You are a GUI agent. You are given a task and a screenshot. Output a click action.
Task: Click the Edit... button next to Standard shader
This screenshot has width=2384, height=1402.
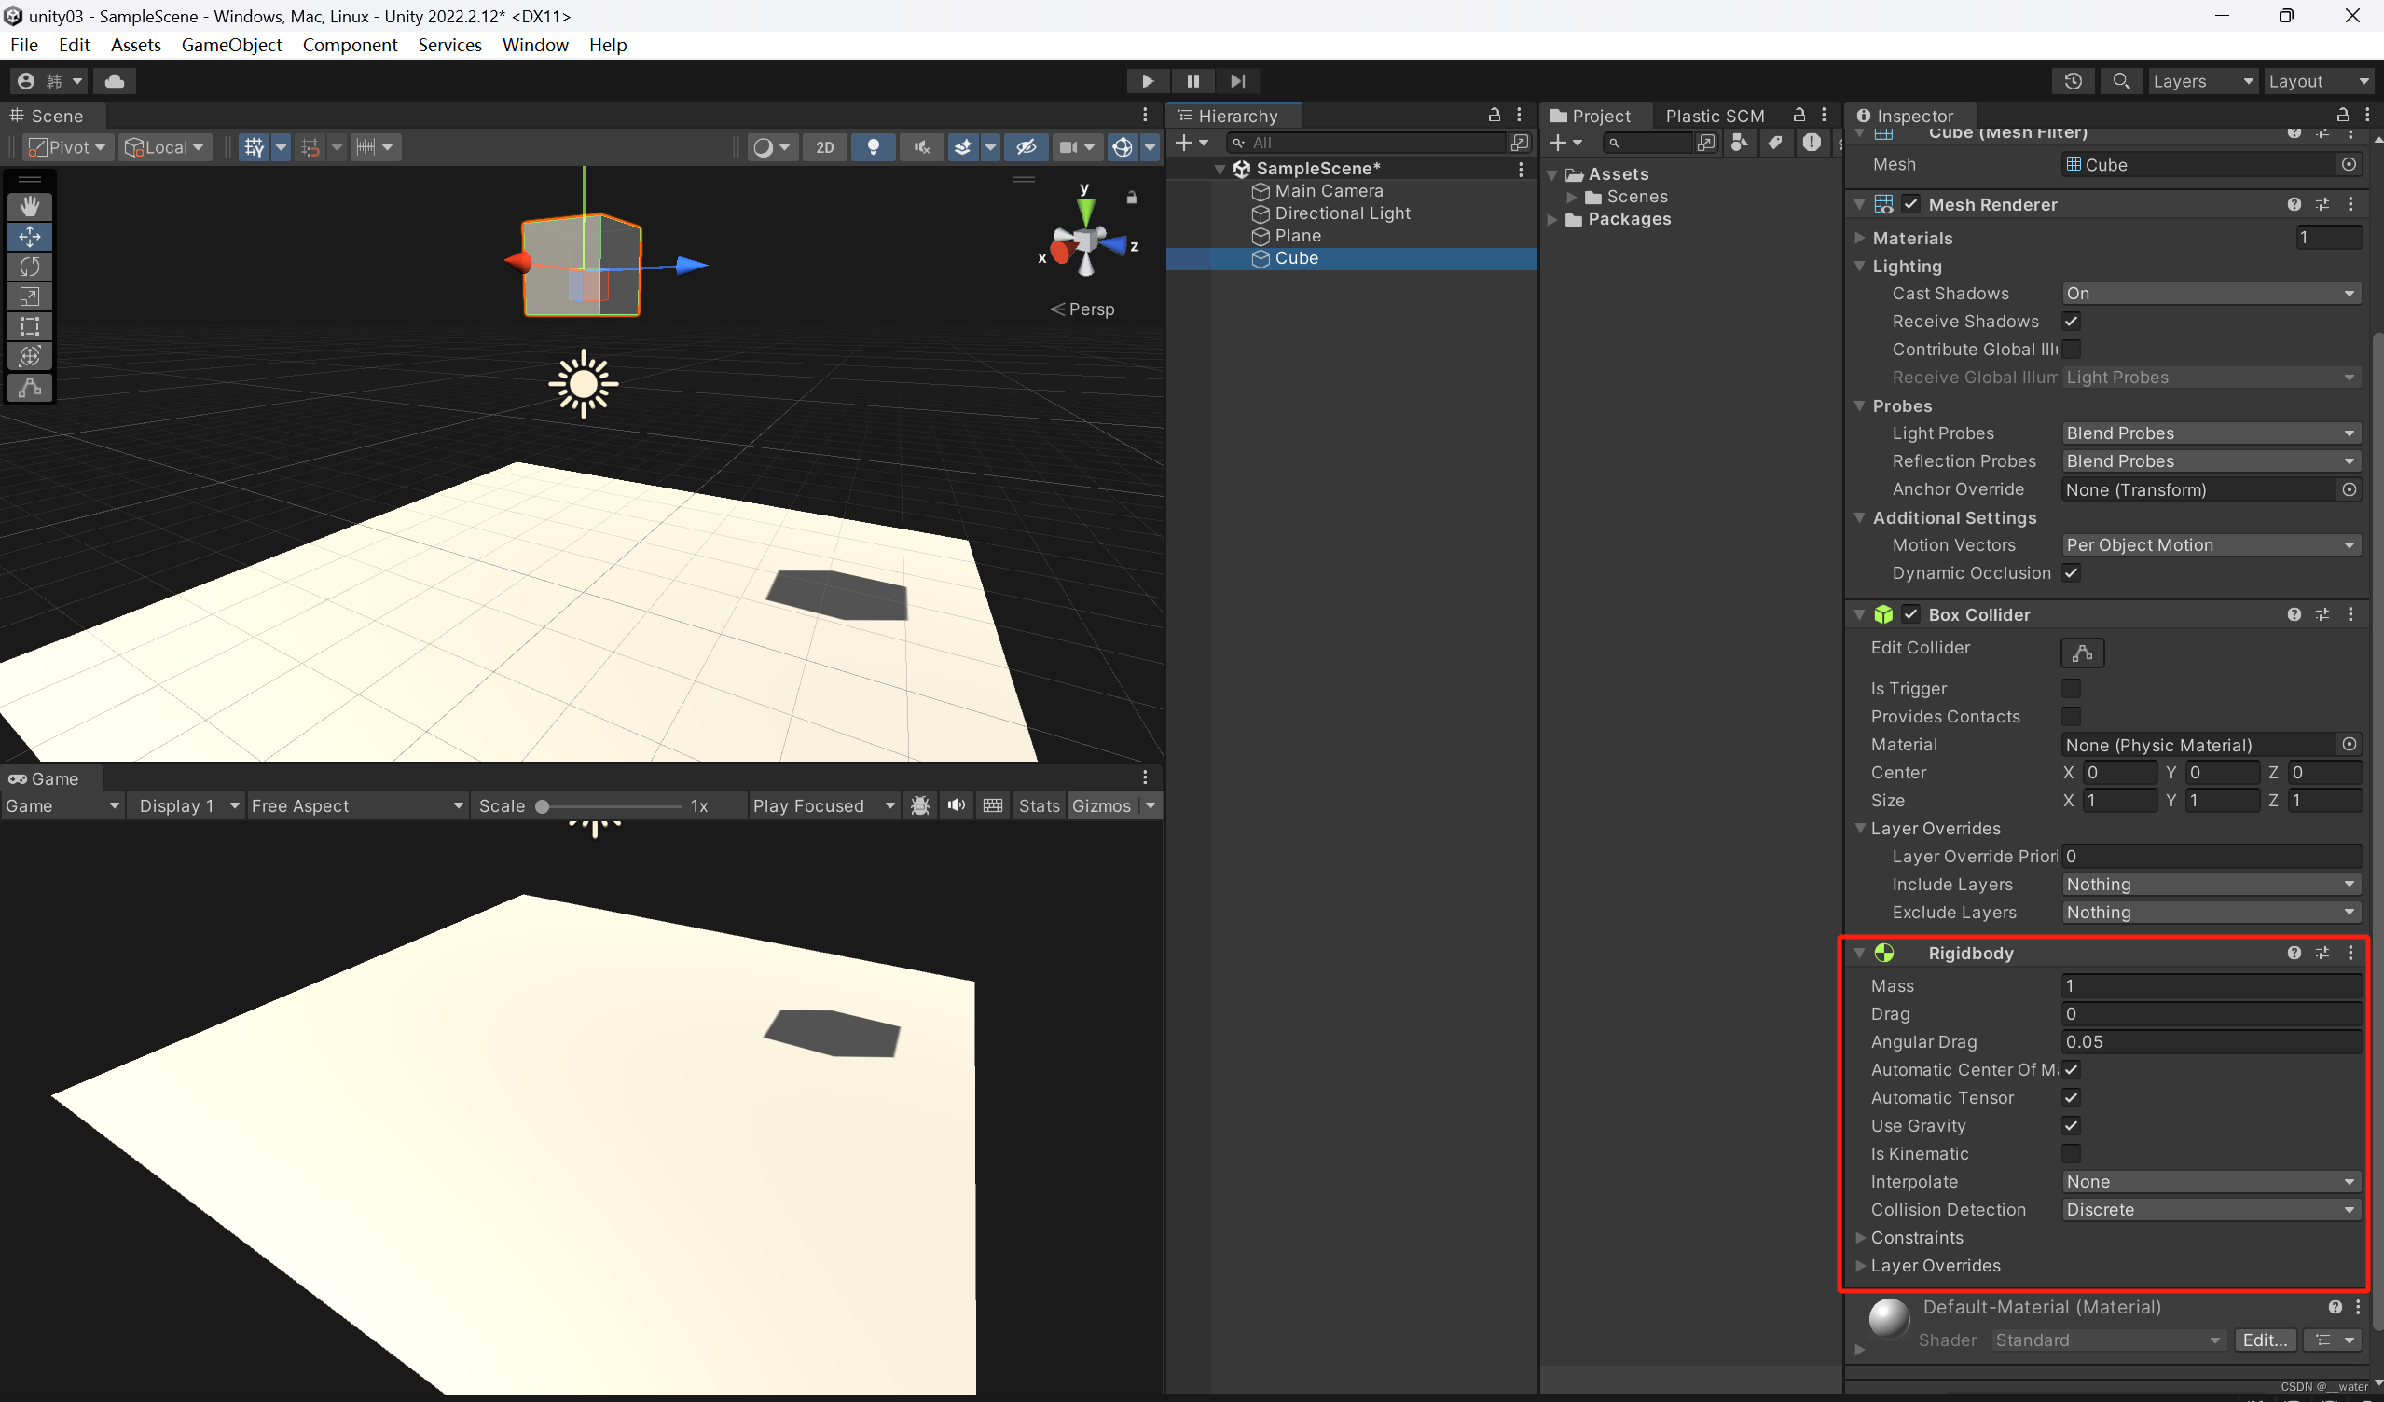2265,1340
